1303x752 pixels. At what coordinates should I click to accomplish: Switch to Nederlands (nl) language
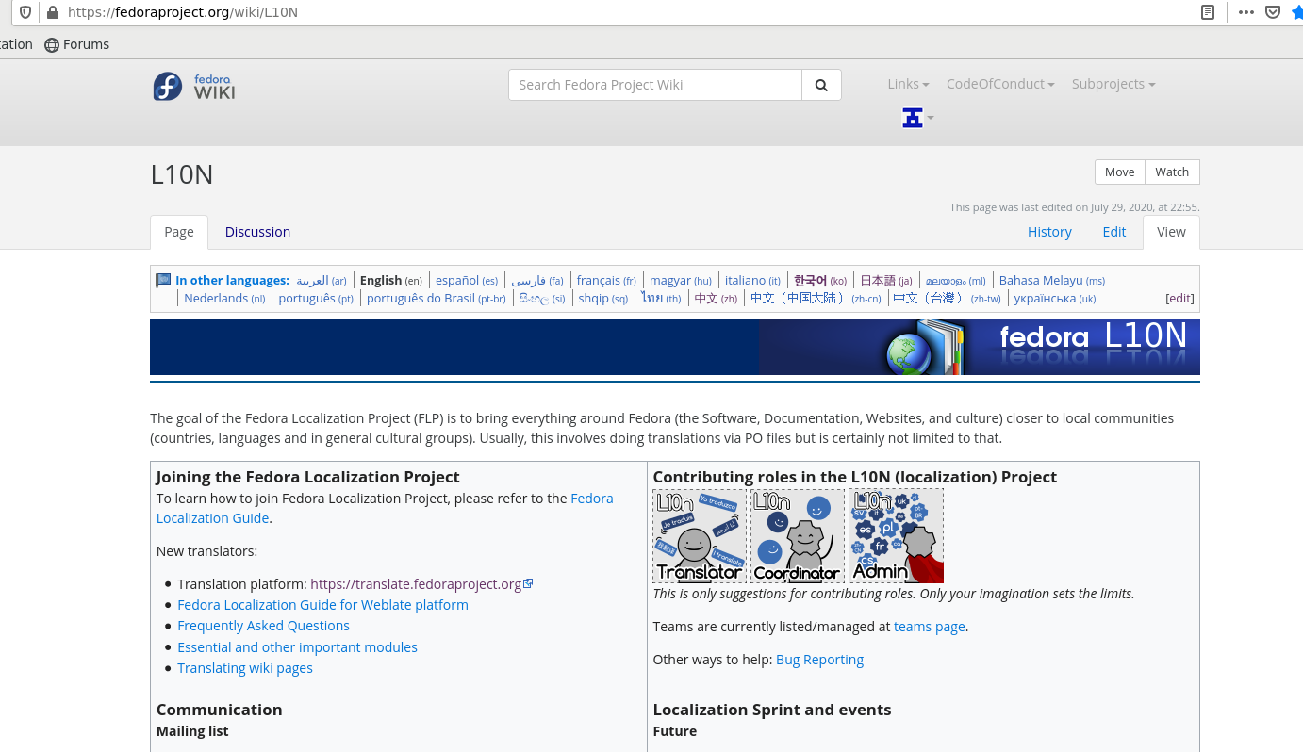224,299
